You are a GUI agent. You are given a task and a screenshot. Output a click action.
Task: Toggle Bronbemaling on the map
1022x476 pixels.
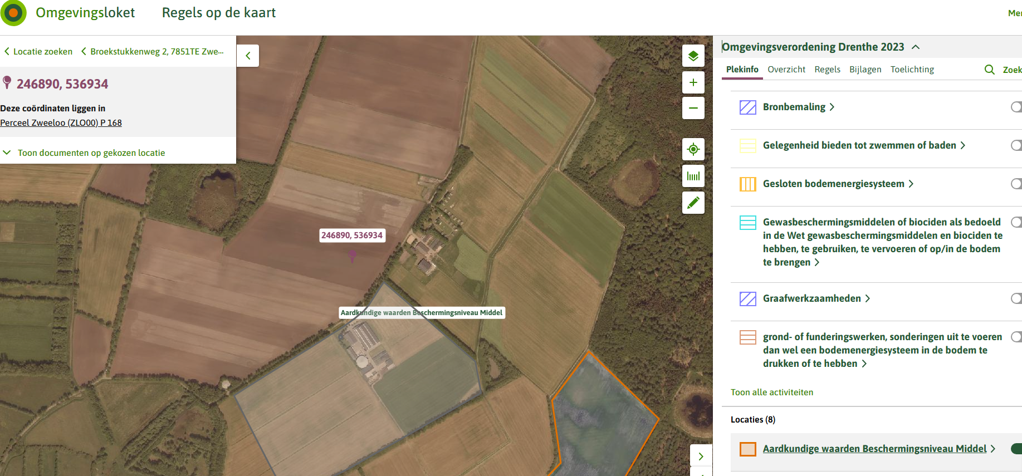click(x=1016, y=107)
